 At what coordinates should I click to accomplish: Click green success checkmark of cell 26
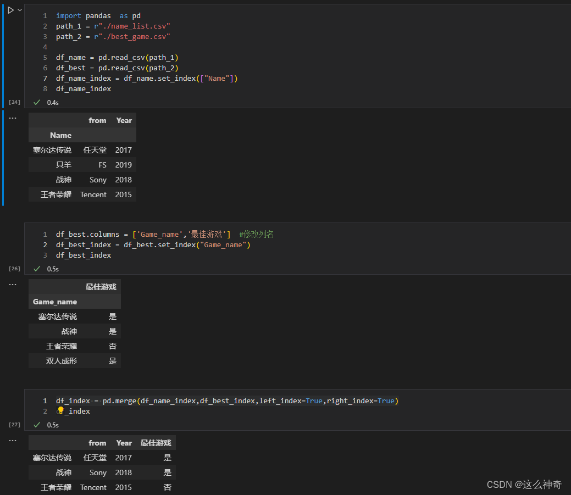pos(37,269)
